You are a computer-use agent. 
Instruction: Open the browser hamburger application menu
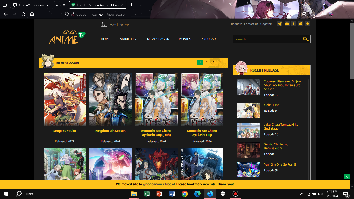348,14
